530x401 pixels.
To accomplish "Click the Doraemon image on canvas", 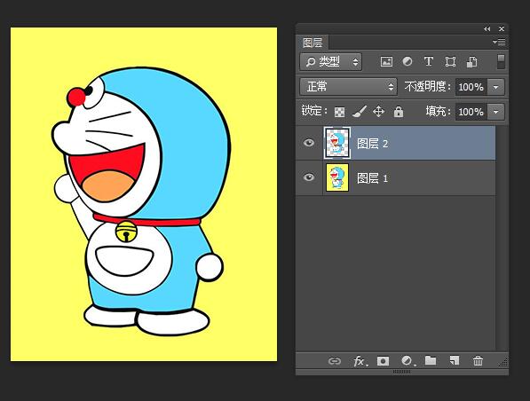I will coord(142,201).
